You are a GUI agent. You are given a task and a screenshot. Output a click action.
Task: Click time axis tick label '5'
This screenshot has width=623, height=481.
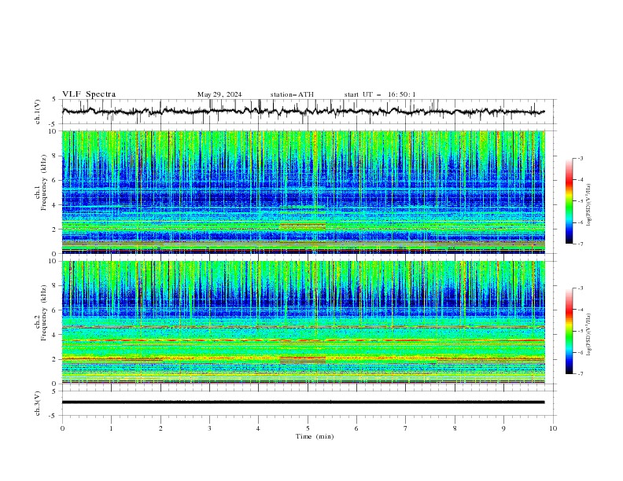point(308,428)
